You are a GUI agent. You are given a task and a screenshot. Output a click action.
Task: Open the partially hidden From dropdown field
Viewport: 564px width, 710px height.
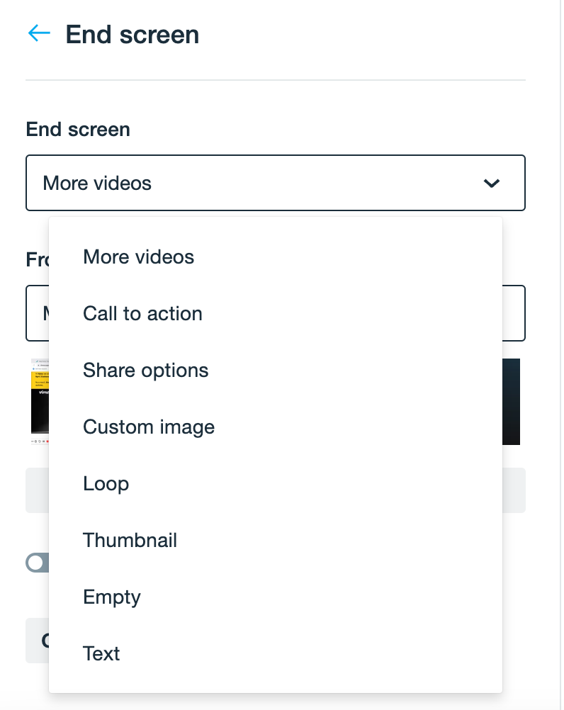point(35,313)
